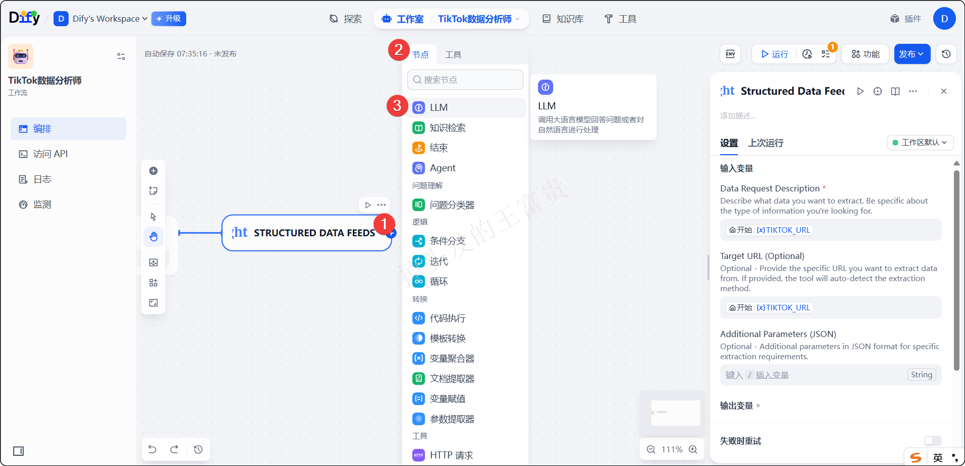Open 日志 logs in the sidebar
Viewport: 965px width, 466px height.
point(68,179)
